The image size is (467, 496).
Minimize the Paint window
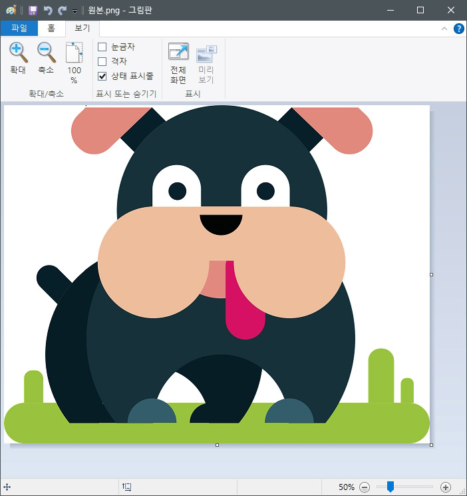(x=390, y=10)
